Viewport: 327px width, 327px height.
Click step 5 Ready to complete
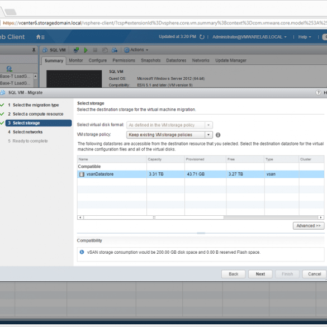click(28, 141)
